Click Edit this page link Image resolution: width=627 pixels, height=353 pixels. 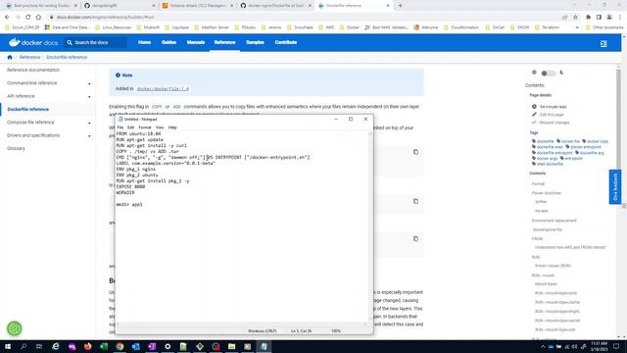552,115
